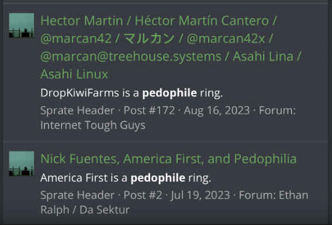Viewport: 332px width, 225px height.
Task: Open Sprate Header profile in first result
Action: coord(78,110)
